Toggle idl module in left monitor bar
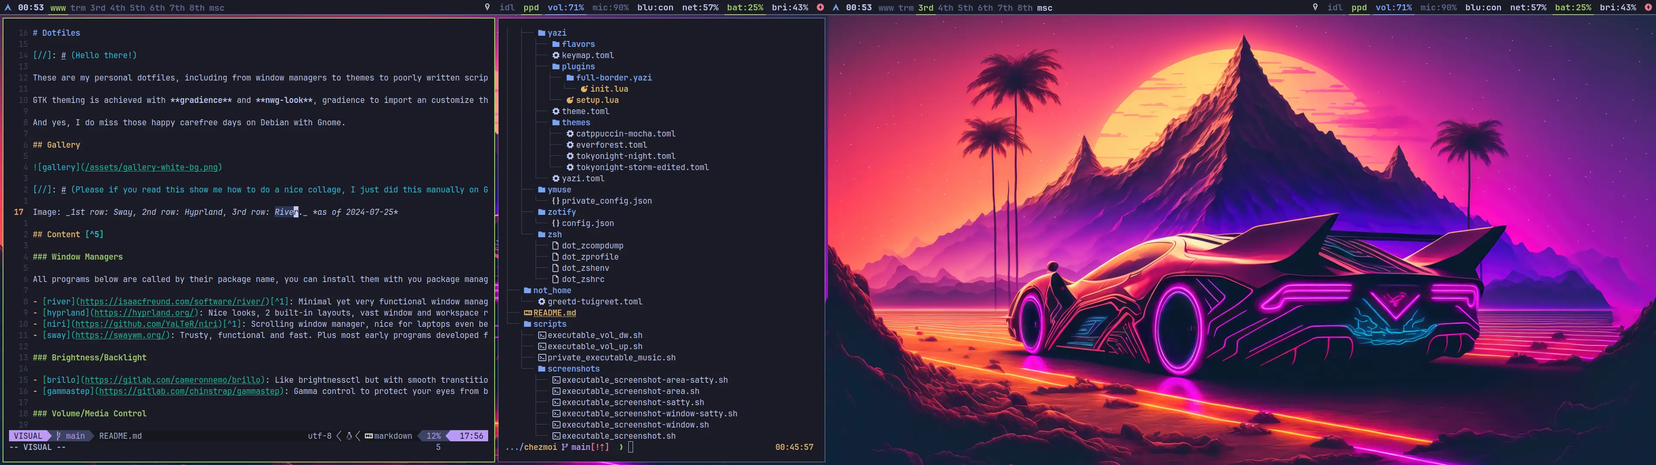The image size is (1656, 465). click(x=507, y=8)
